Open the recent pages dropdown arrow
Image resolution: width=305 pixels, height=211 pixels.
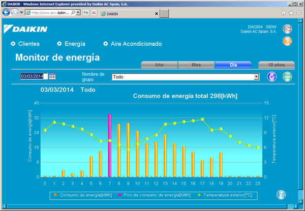click(x=21, y=13)
